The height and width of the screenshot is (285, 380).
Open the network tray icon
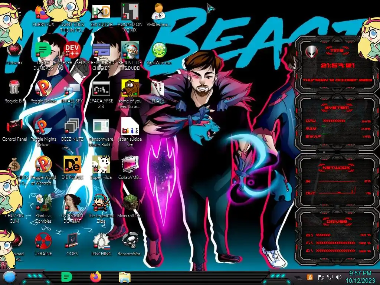point(330,277)
